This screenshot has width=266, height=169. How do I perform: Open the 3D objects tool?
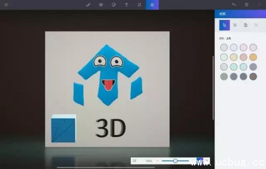101,5
